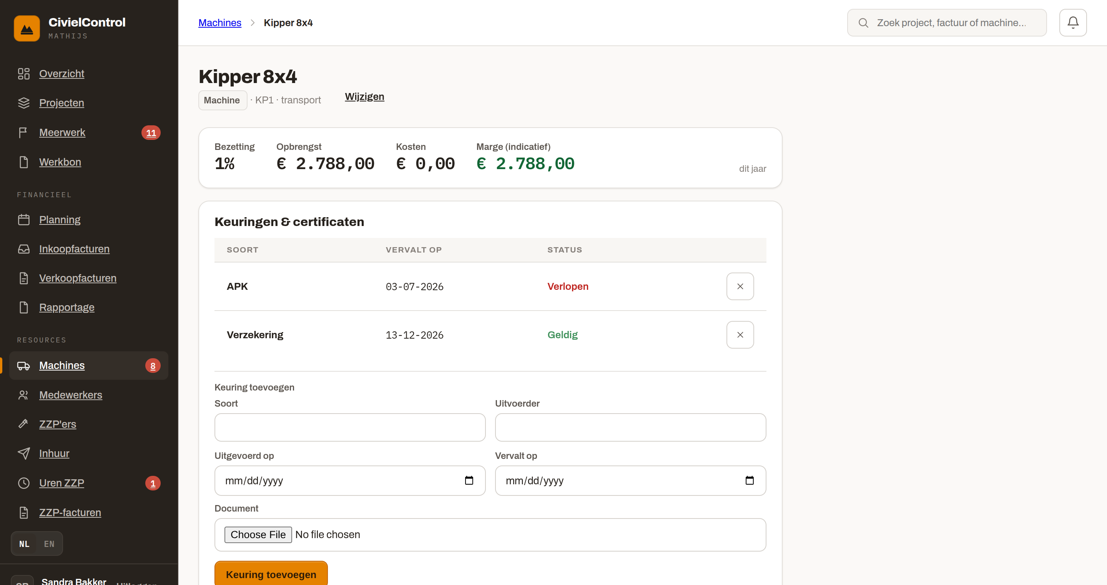Viewport: 1107px width, 585px height.
Task: Click the ZZP-facturen file icon
Action: click(x=23, y=513)
